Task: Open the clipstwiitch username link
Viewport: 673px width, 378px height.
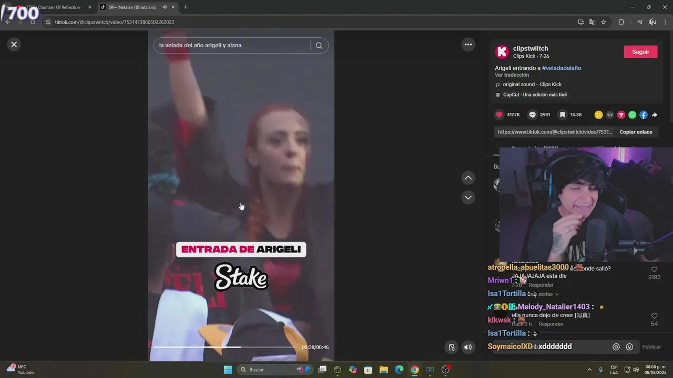Action: point(531,48)
